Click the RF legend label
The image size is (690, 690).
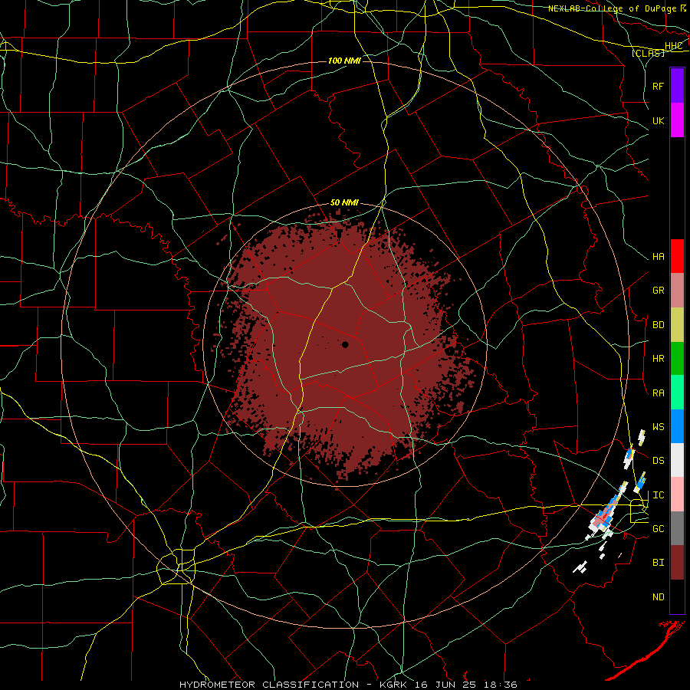[x=658, y=86]
